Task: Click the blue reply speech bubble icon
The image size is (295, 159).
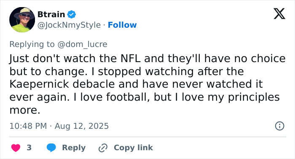Action: [x=51, y=148]
